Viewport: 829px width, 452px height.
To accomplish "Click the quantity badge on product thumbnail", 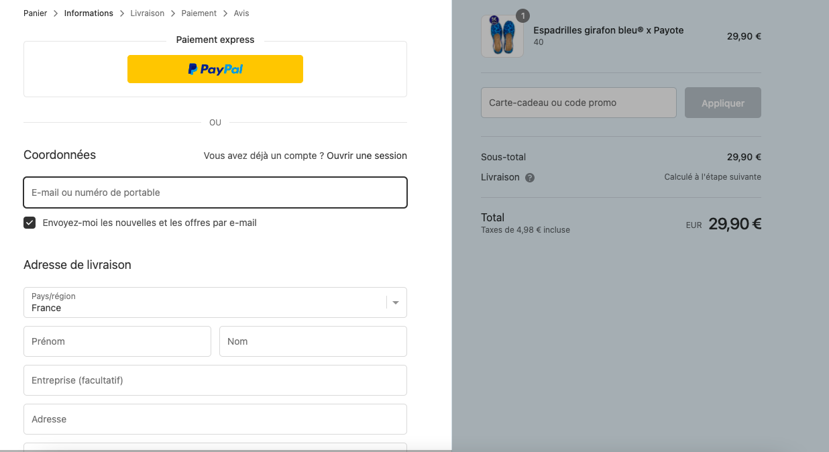I will coord(522,16).
